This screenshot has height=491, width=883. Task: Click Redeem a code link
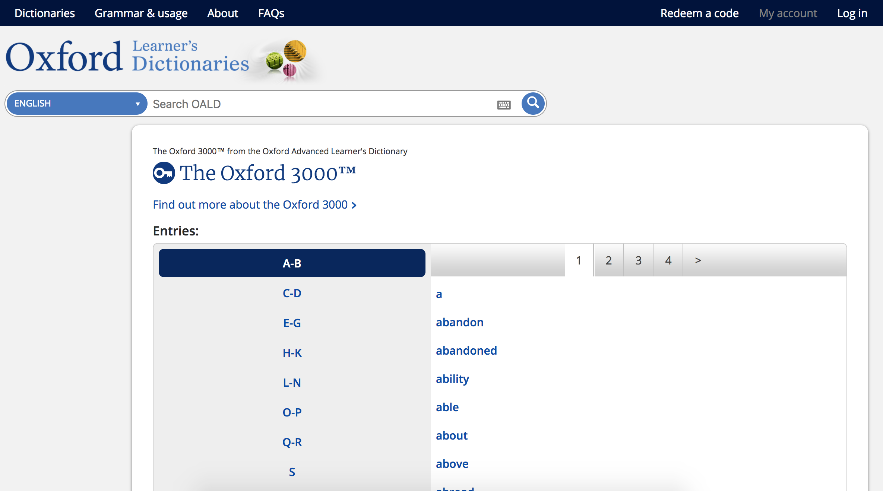click(x=699, y=13)
